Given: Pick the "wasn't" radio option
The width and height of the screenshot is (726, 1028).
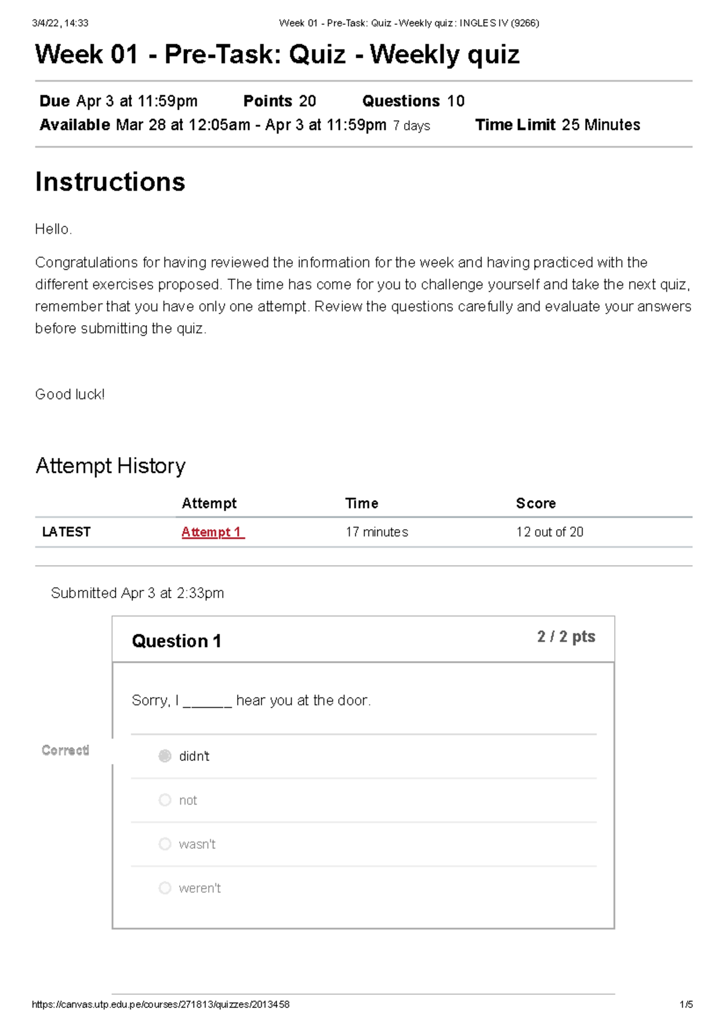Looking at the screenshot, I should pos(165,844).
